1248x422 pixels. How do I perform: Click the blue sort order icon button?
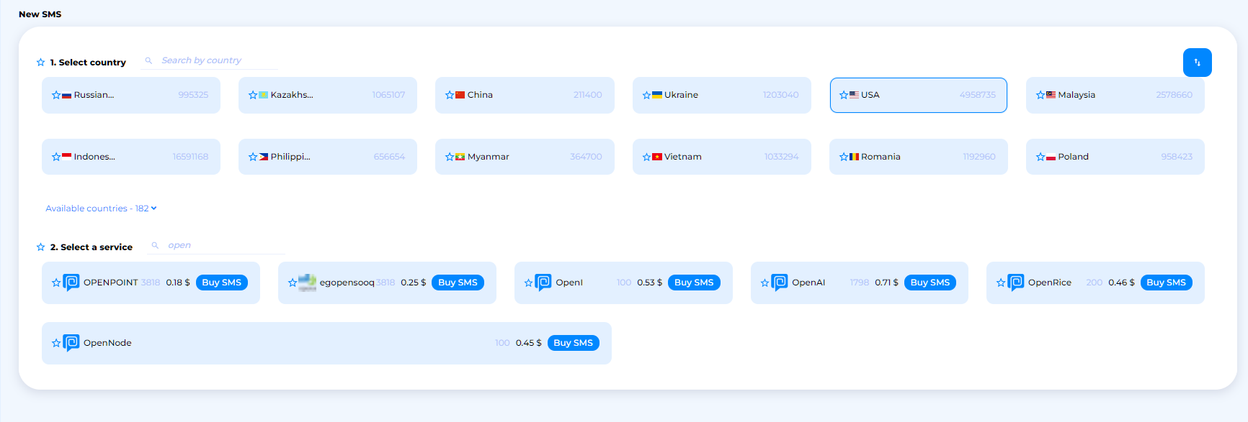(1197, 63)
